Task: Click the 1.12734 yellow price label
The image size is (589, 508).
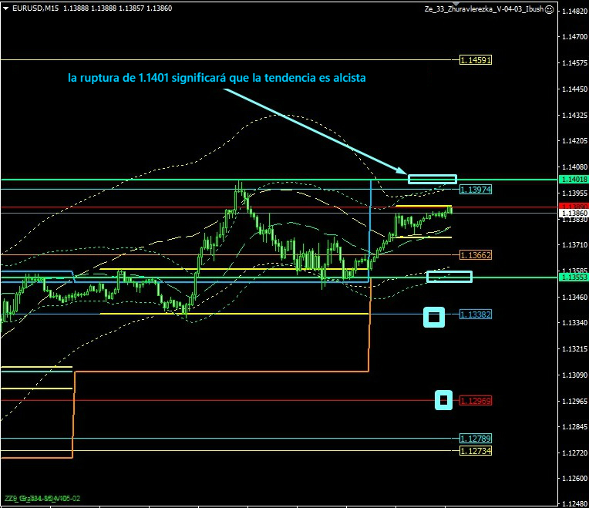Action: pos(475,450)
